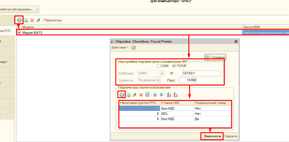This screenshot has width=289, height=142.
Task: Select 20% VAT rate cell
Action: (177, 113)
